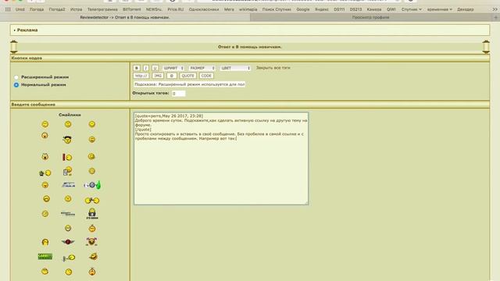Click the http:// link tag button
This screenshot has width=500, height=281.
coord(141,76)
